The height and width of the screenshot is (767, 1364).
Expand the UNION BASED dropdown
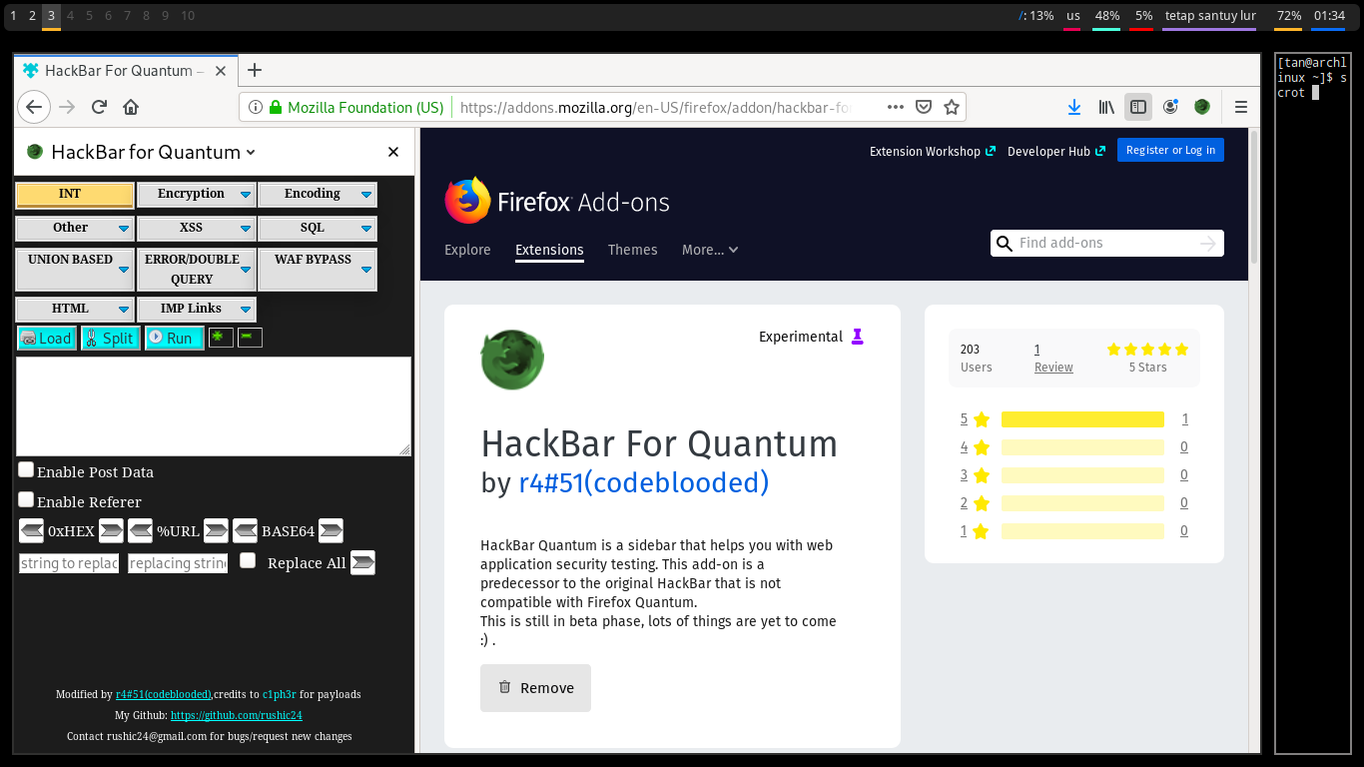(x=75, y=270)
